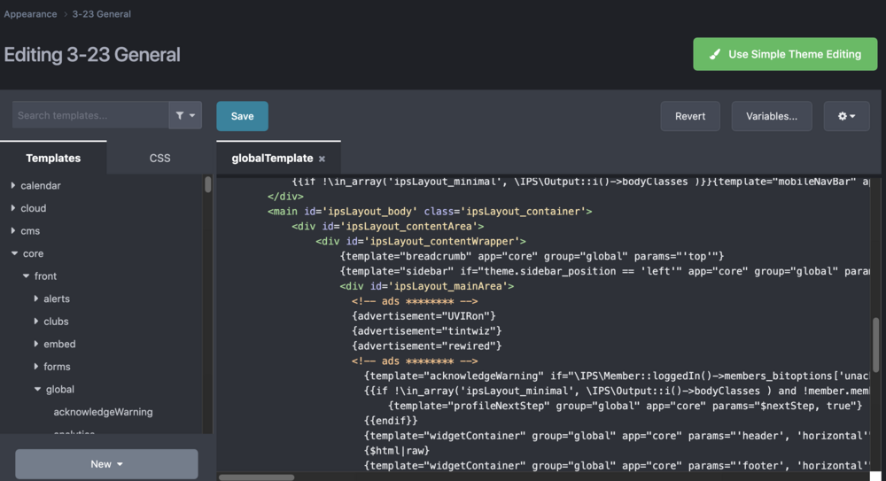Click the 3-23 General breadcrumb
This screenshot has height=481, width=886.
tap(101, 14)
